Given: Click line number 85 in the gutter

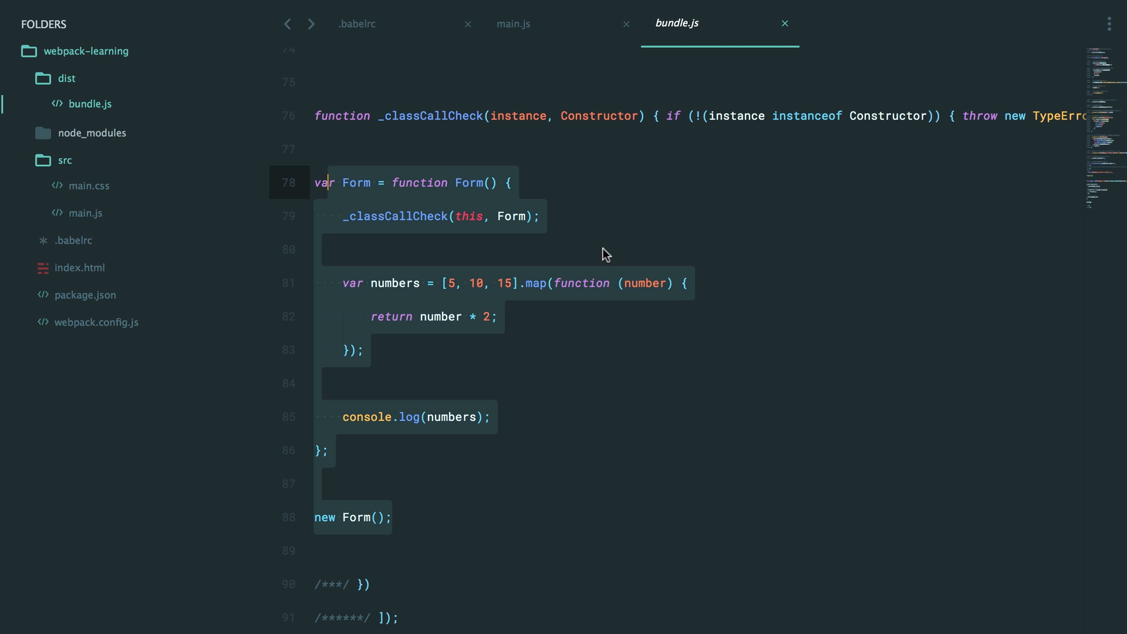Looking at the screenshot, I should (x=289, y=417).
